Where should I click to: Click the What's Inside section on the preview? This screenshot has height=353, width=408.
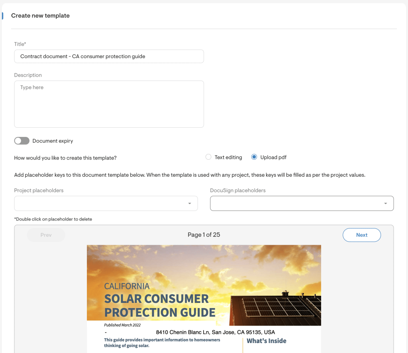(266, 341)
